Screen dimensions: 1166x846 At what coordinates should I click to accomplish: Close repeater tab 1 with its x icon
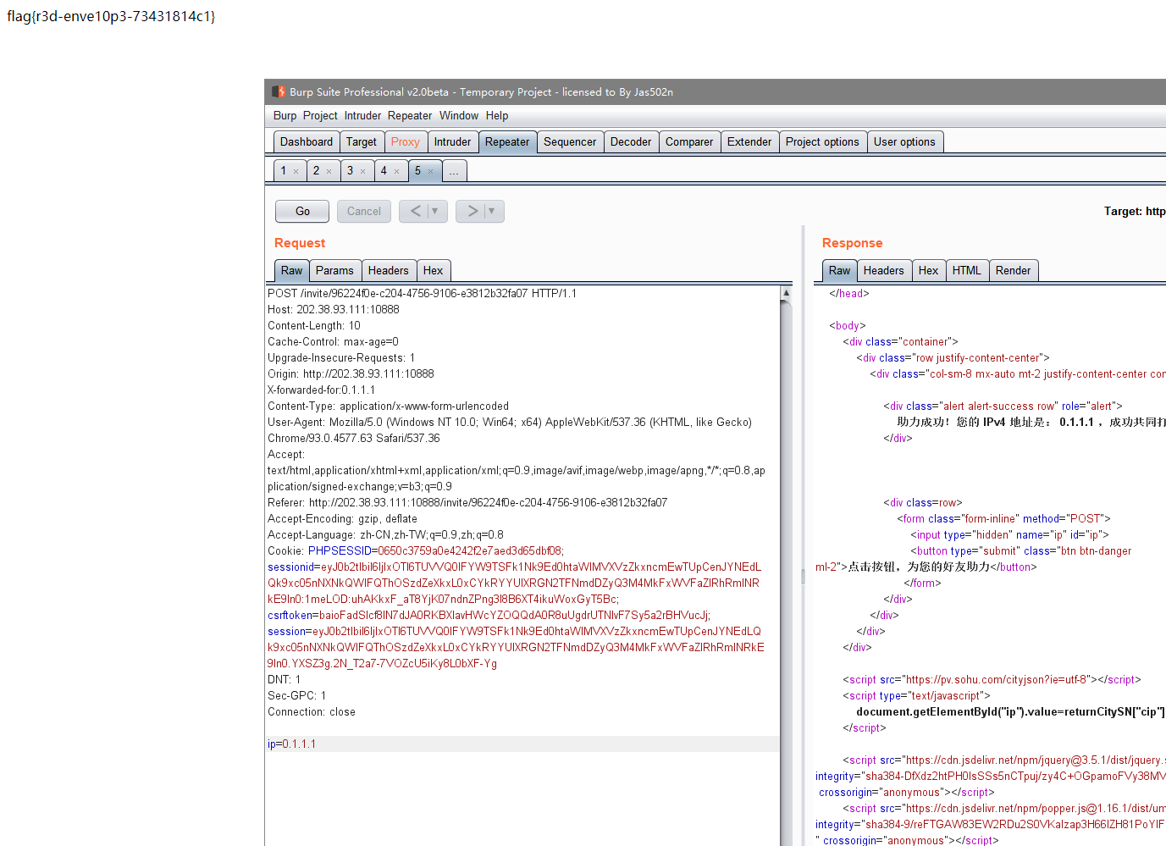(x=296, y=171)
